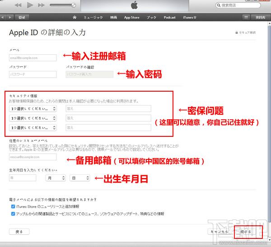Go forward with the right arrow
Viewport: 271px width, 247px height.
(x=10, y=18)
